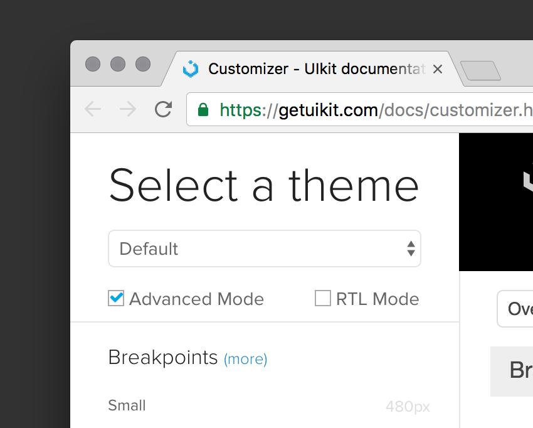Toggle the Advanced Mode checkbox off
Viewport: 533px width, 428px height.
pos(115,298)
